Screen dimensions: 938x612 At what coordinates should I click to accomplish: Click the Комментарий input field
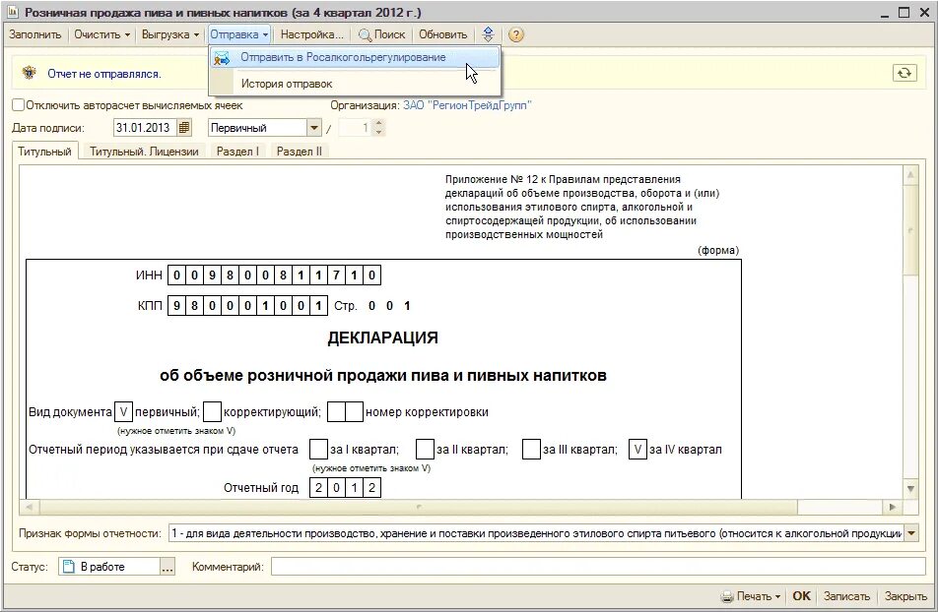tap(598, 567)
